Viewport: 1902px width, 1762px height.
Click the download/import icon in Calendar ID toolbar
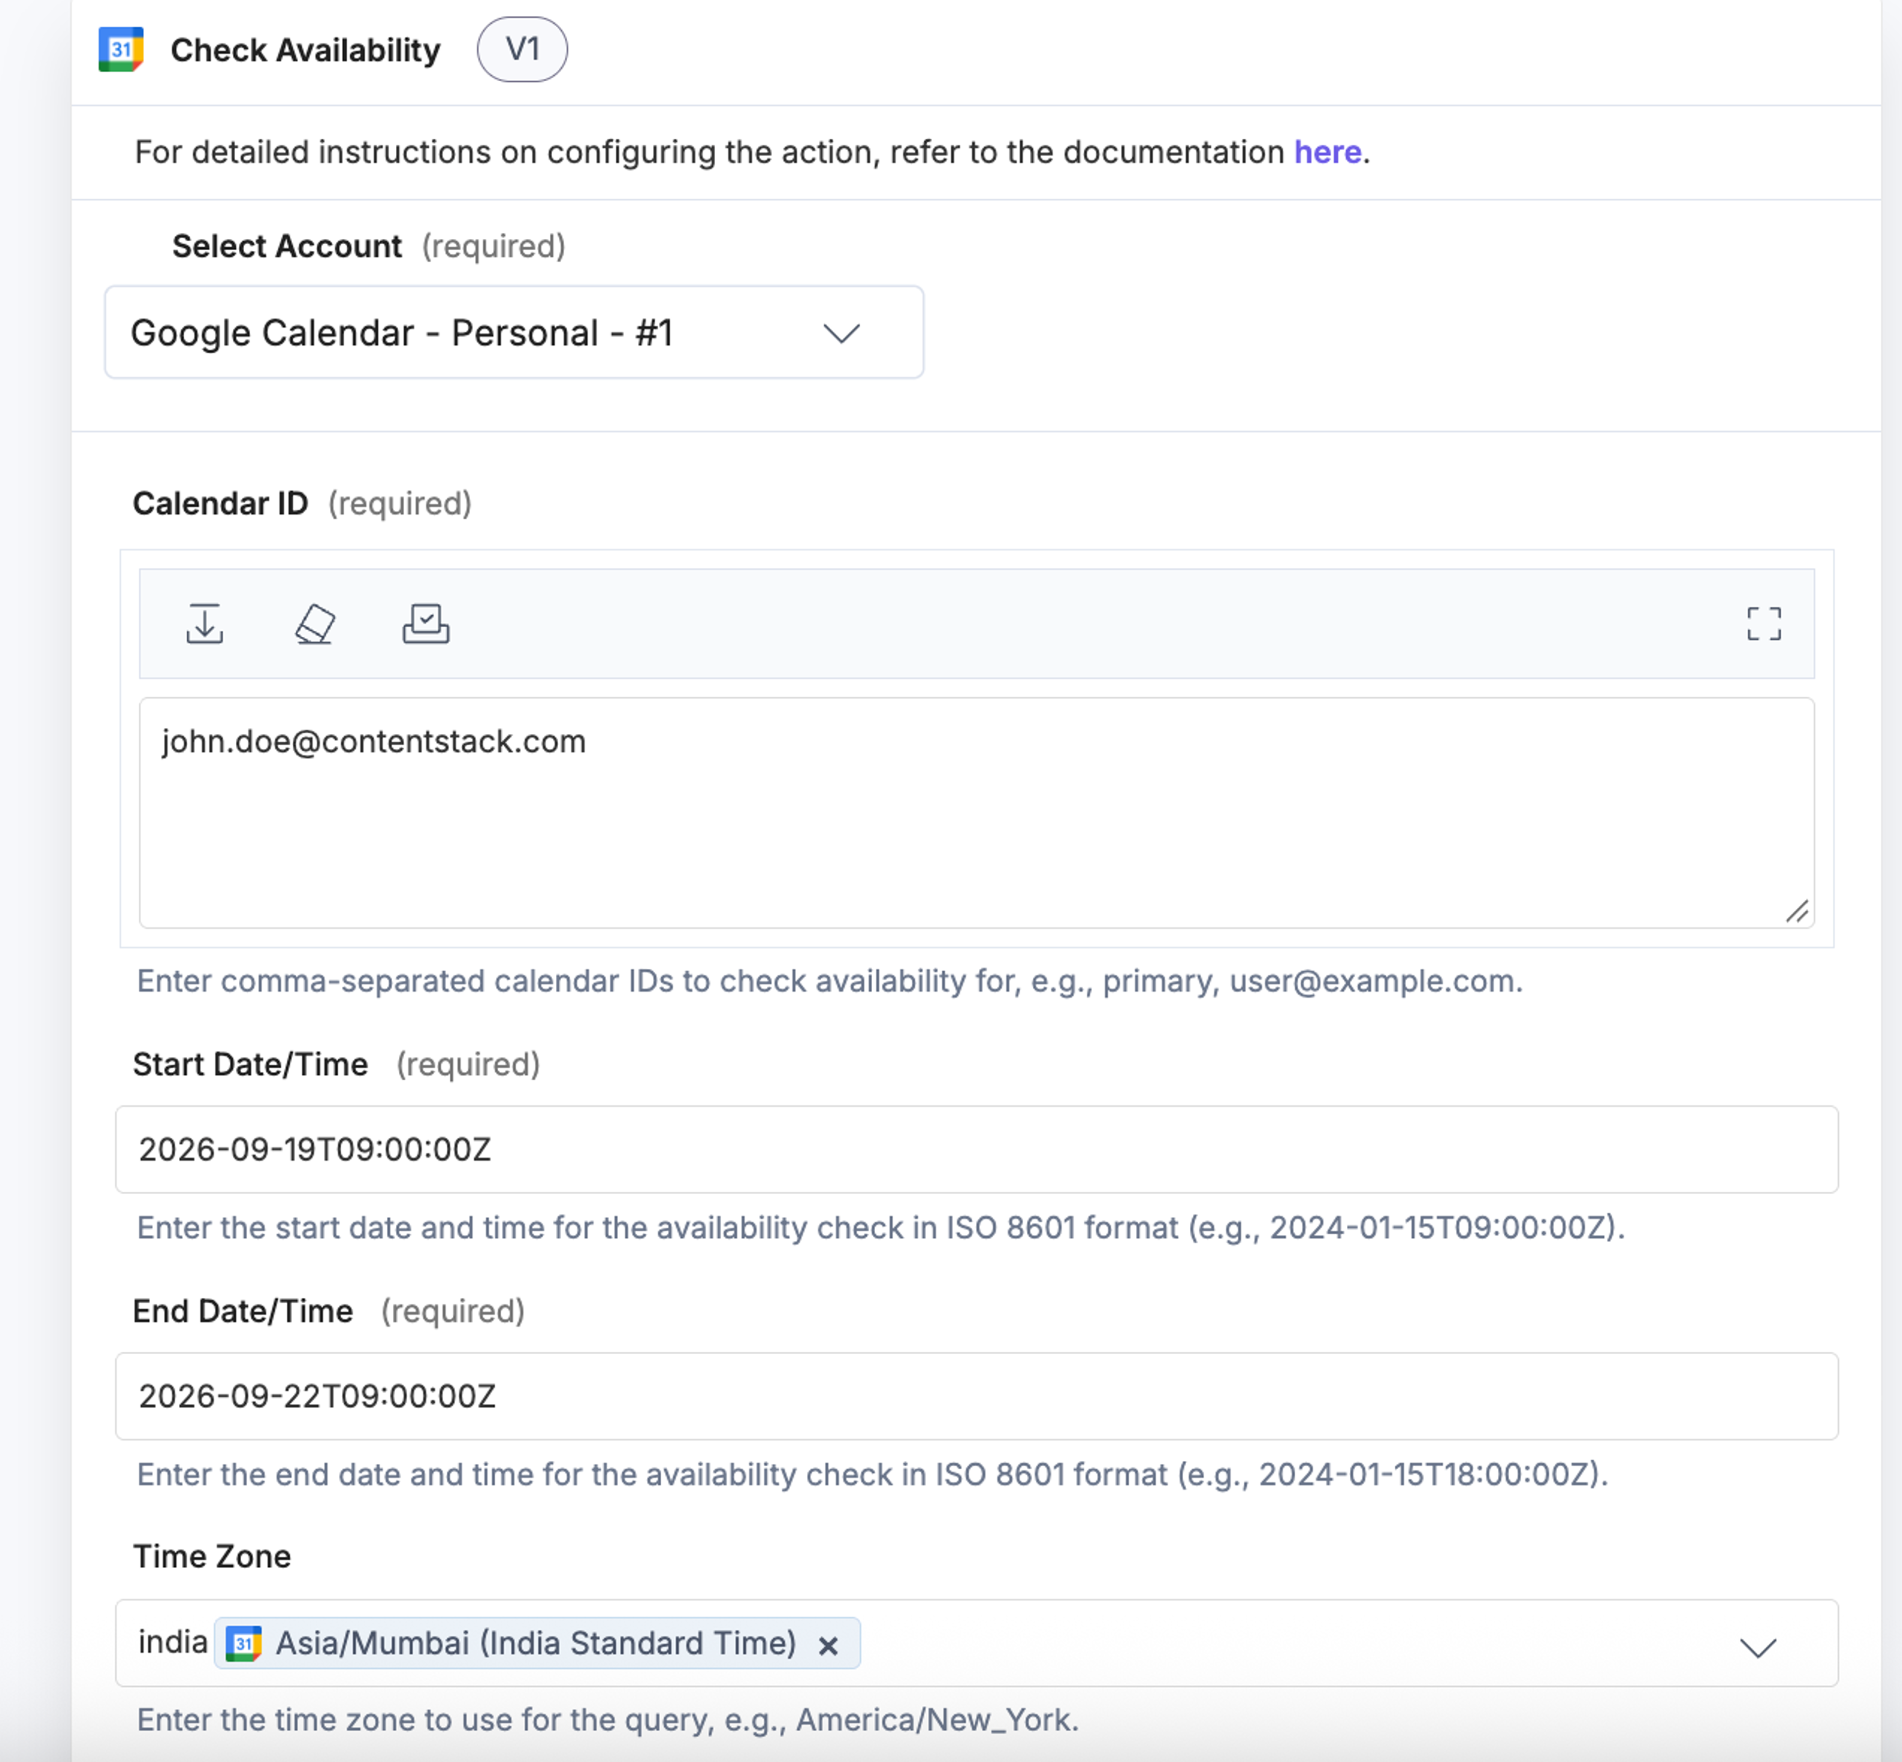click(205, 623)
